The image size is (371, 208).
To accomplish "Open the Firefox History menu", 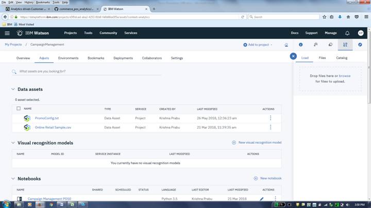I will [29, 2].
